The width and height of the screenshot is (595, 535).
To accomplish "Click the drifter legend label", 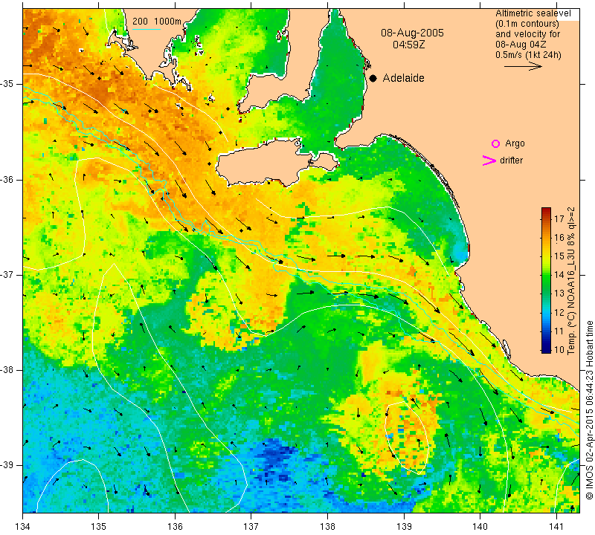I will point(511,160).
